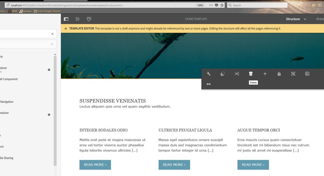Click READ MORE under Augue Tempor Orci
The width and height of the screenshot is (324, 176).
pyautogui.click(x=253, y=165)
